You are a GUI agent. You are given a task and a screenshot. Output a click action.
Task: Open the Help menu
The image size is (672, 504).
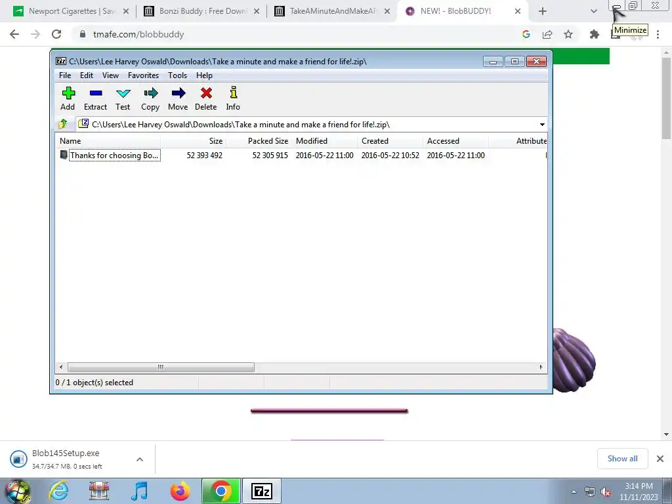(x=205, y=75)
